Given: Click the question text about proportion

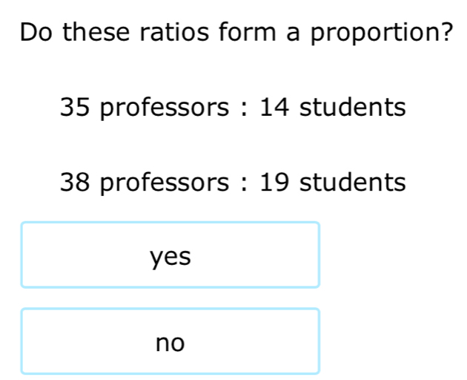Looking at the screenshot, I should (236, 32).
